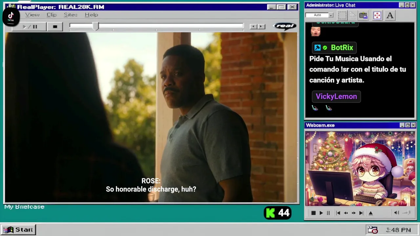Toggle the full screen arrows icon in Live Chat
Screen dimensions: 420x236
[377, 15]
